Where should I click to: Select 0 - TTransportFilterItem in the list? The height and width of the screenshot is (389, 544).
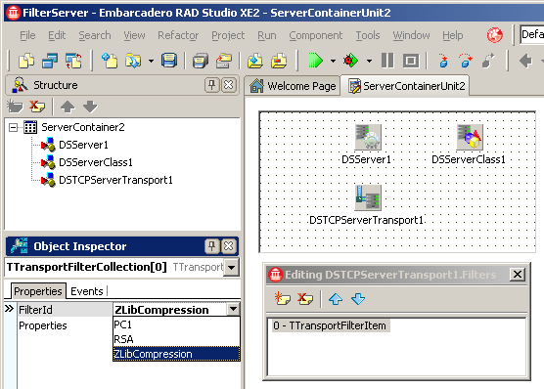pyautogui.click(x=330, y=325)
